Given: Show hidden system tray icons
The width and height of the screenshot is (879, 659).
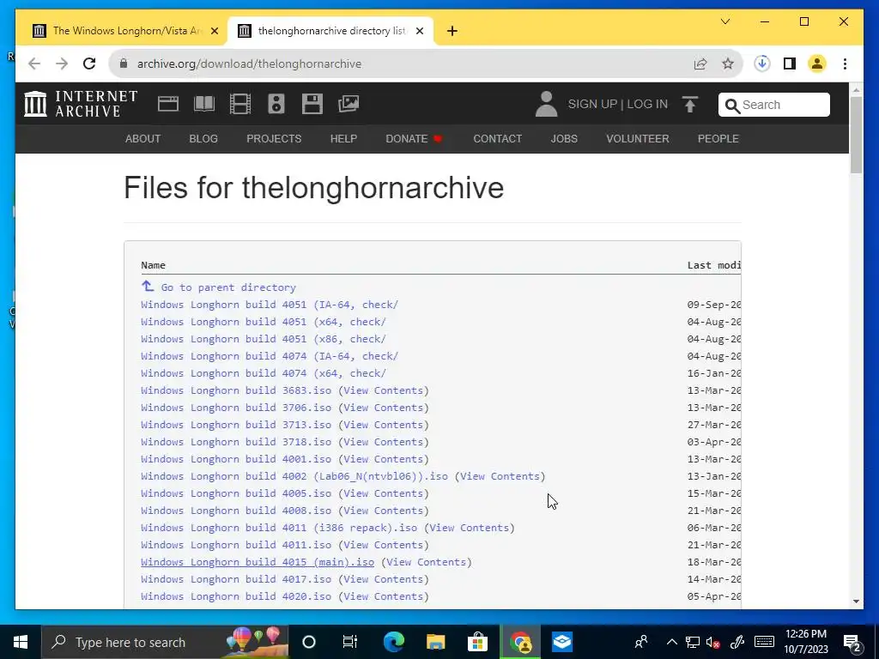Looking at the screenshot, I should click(671, 642).
